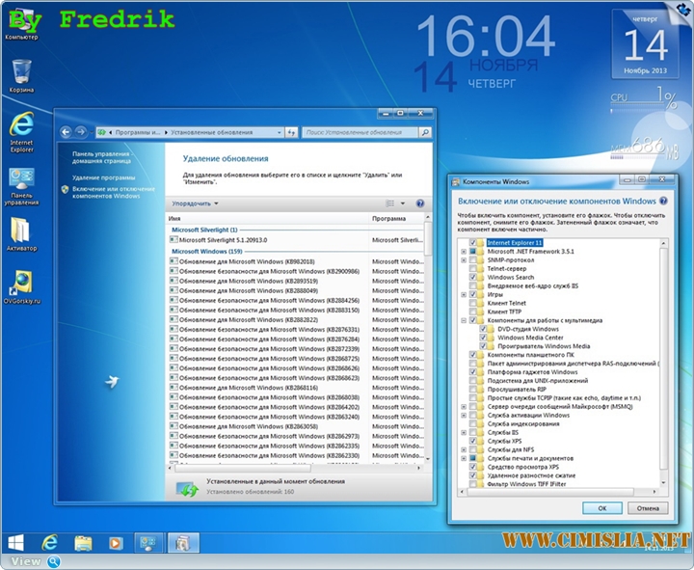Launch Internet Explorer from the desktop
This screenshot has height=570, width=694.
click(21, 132)
